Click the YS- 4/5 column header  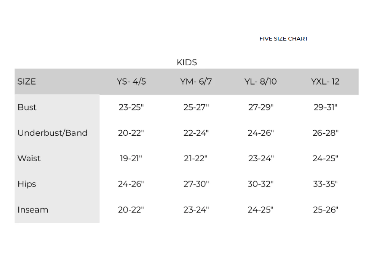click(x=131, y=81)
